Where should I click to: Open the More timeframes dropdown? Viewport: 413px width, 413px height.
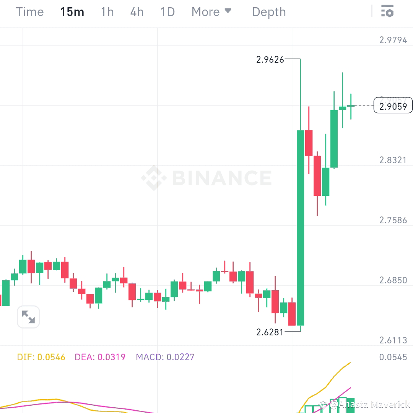click(205, 12)
